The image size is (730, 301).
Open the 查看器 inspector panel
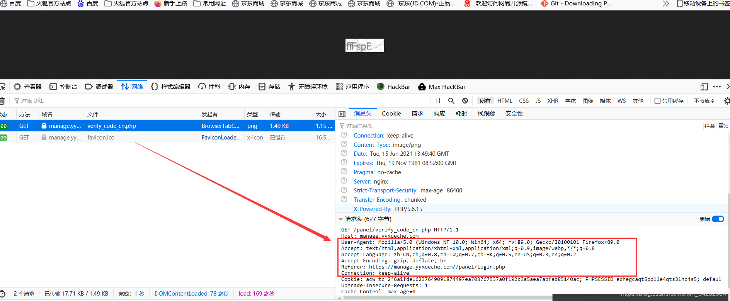pos(28,87)
